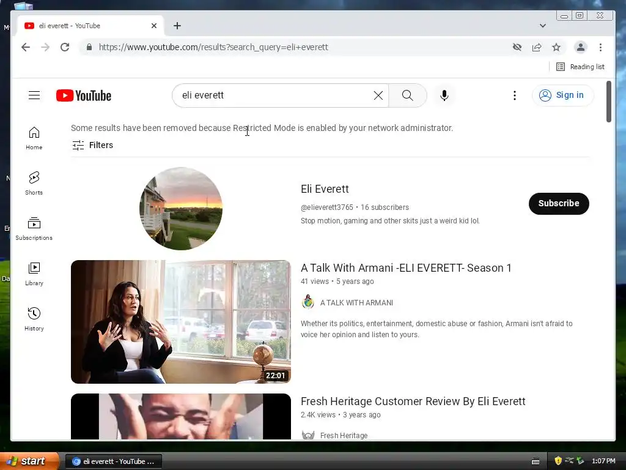Click the address bar URL
The height and width of the screenshot is (470, 626).
point(213,47)
